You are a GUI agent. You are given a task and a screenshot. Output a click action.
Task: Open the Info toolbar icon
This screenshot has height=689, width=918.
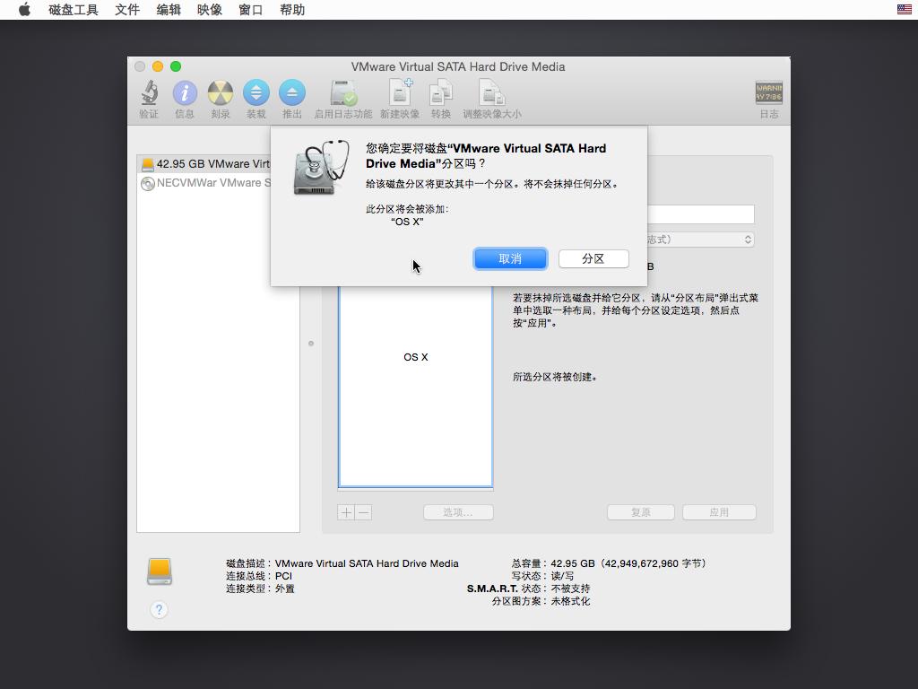tap(185, 92)
